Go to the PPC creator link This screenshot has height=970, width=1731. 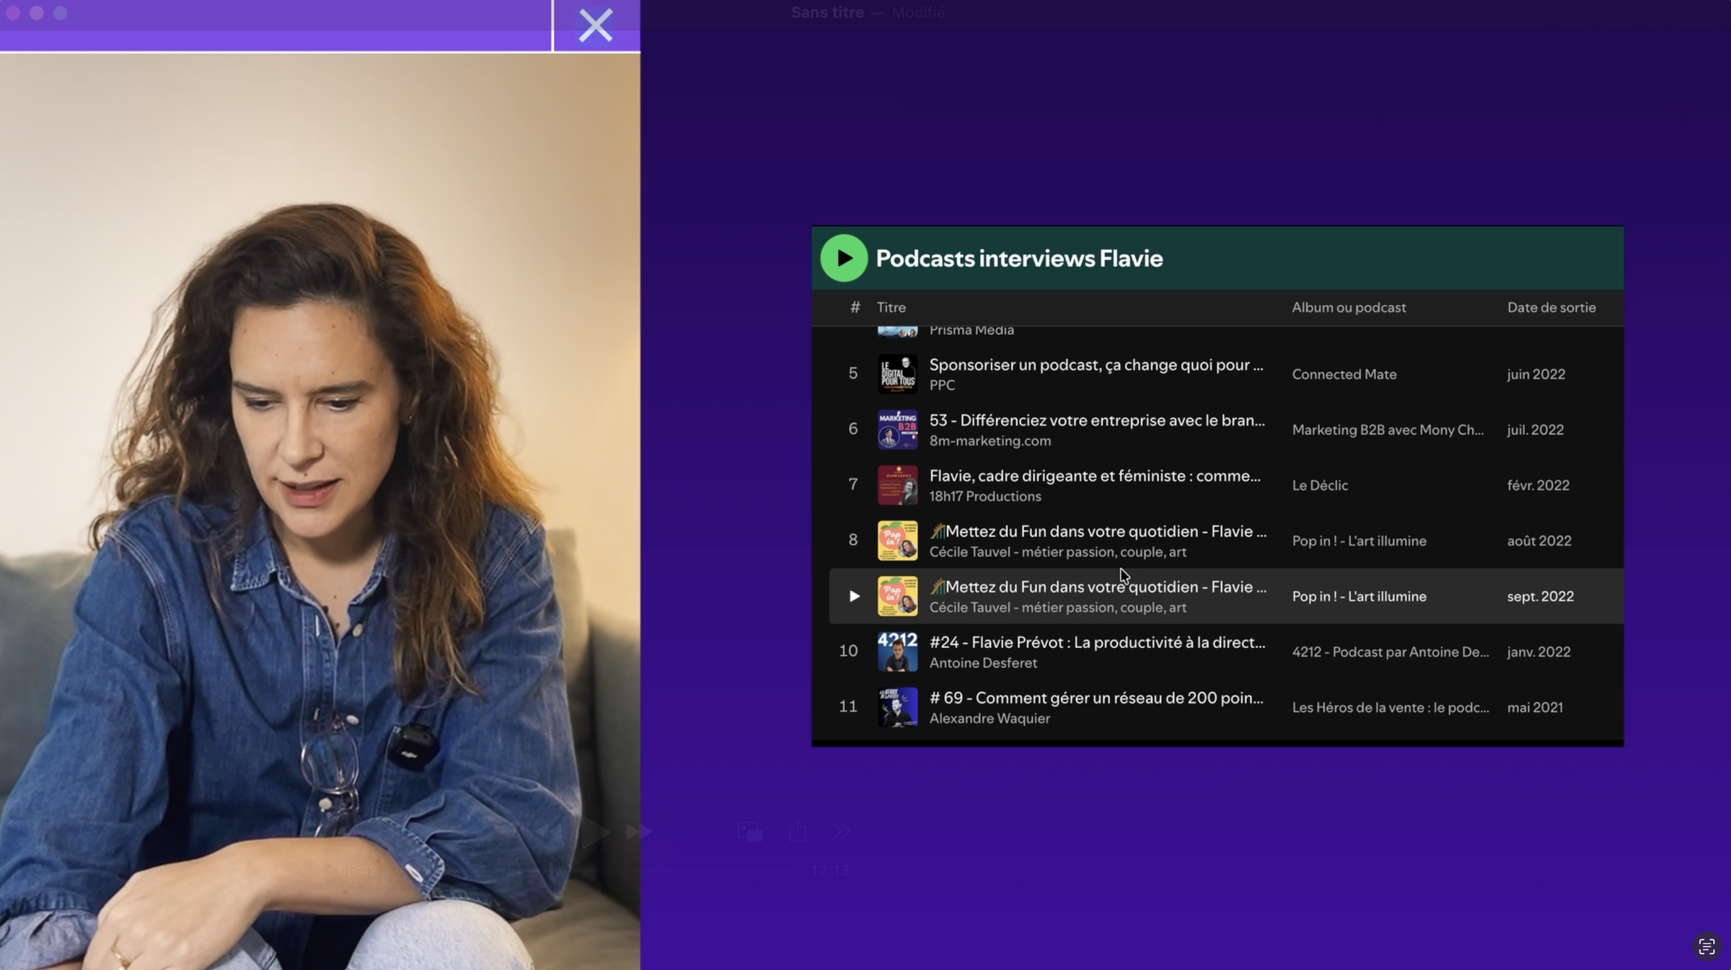tap(942, 385)
